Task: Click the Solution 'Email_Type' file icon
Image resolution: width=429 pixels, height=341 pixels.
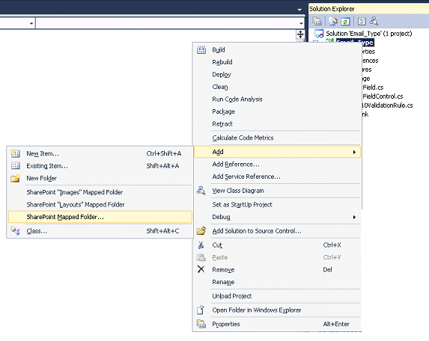Action: point(319,34)
